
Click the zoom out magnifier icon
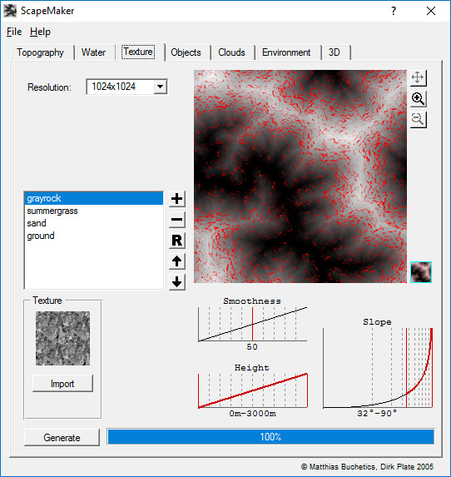419,120
